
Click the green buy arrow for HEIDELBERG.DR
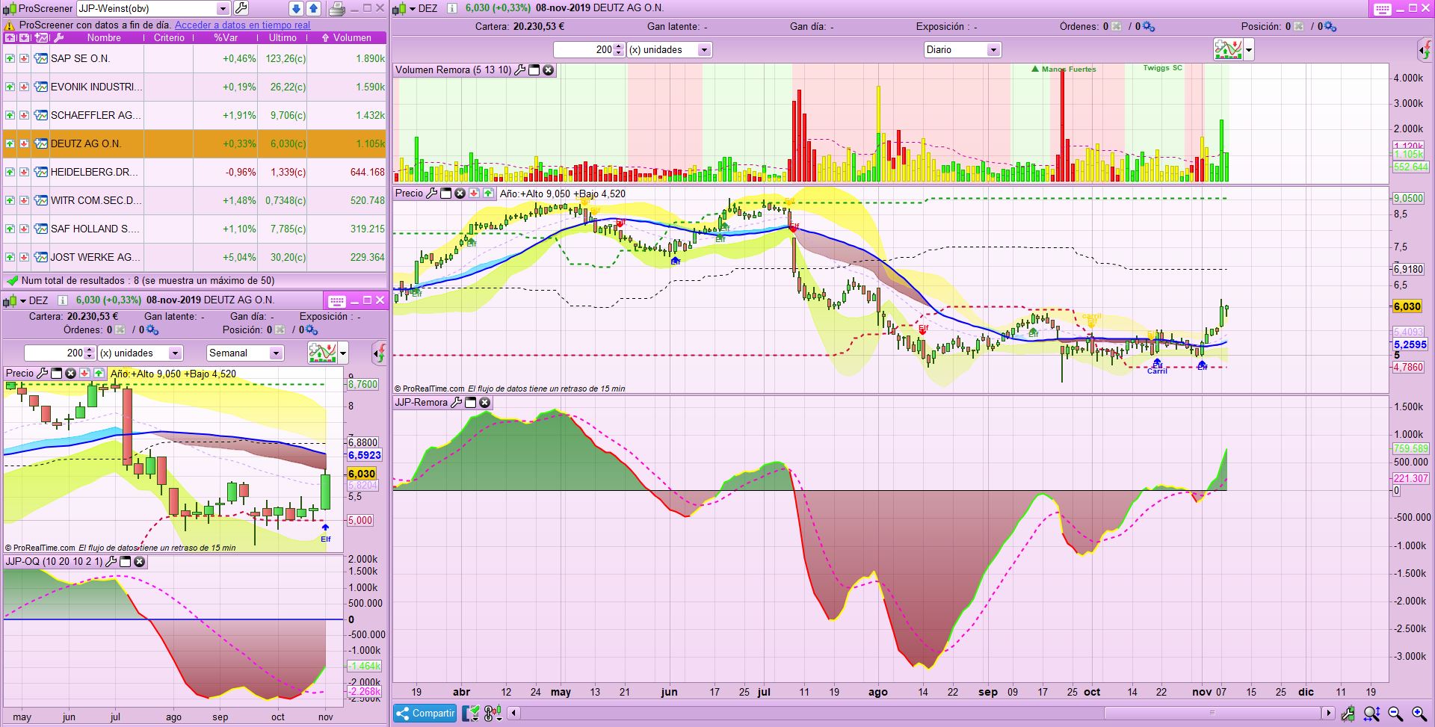coord(10,172)
